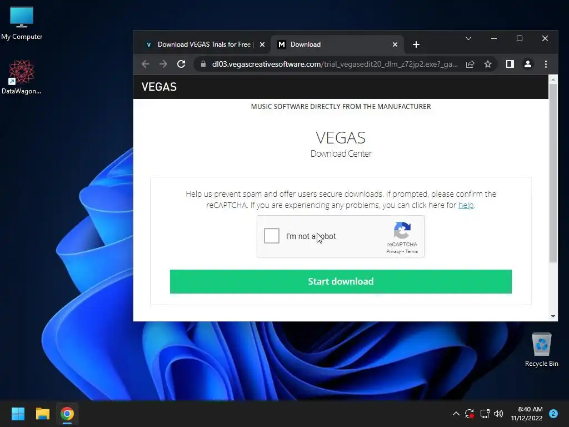Click the page scrollbar up arrow
The height and width of the screenshot is (427, 569).
[x=553, y=79]
